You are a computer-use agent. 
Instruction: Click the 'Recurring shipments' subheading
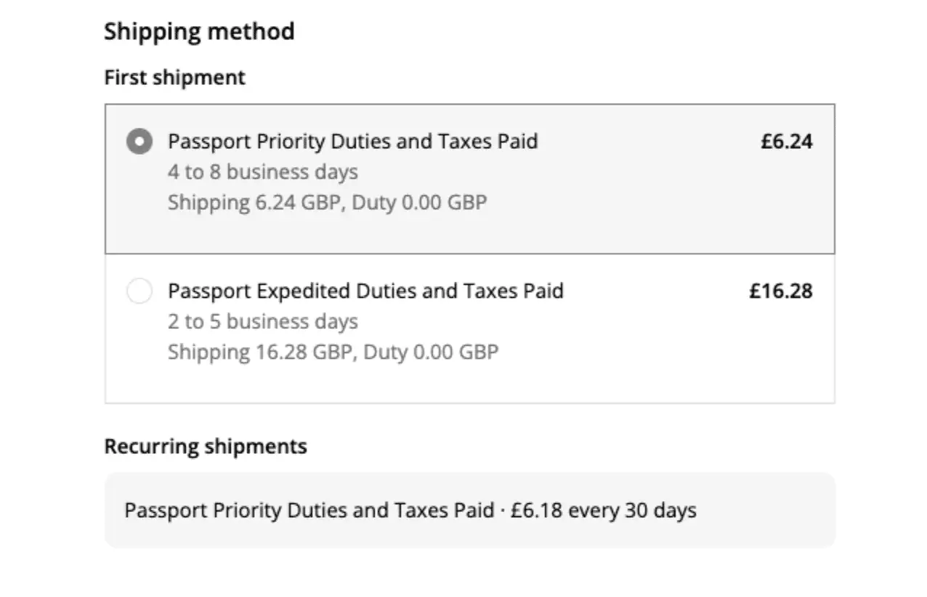click(x=206, y=446)
